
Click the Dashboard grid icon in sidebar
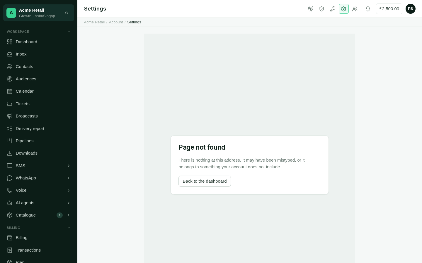tap(10, 42)
